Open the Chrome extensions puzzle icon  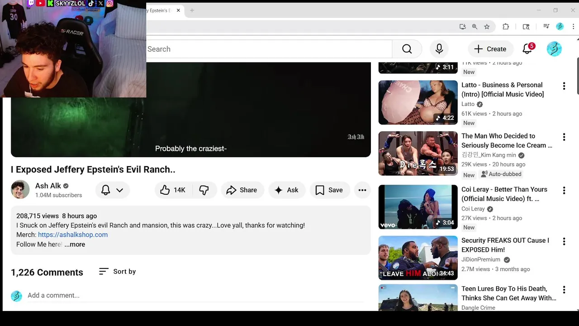coord(506,27)
